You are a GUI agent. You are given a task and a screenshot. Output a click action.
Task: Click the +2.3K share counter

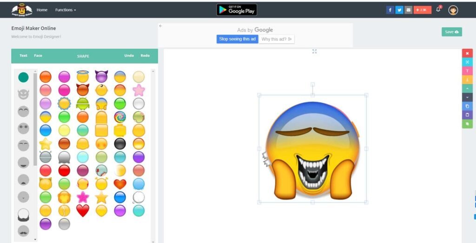(x=422, y=10)
